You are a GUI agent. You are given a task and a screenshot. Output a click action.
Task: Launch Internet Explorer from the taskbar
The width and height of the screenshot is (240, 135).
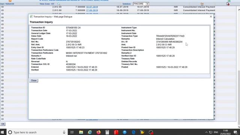coord(90,132)
